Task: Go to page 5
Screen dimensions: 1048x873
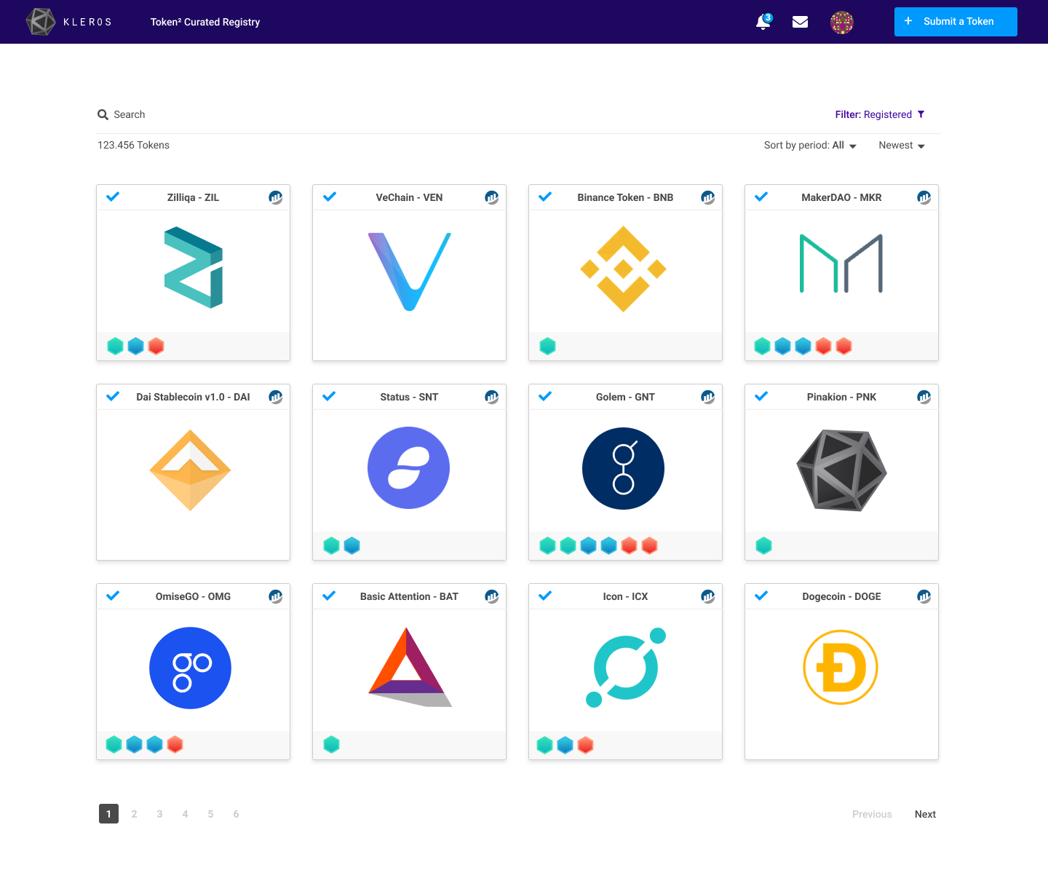Action: tap(210, 814)
